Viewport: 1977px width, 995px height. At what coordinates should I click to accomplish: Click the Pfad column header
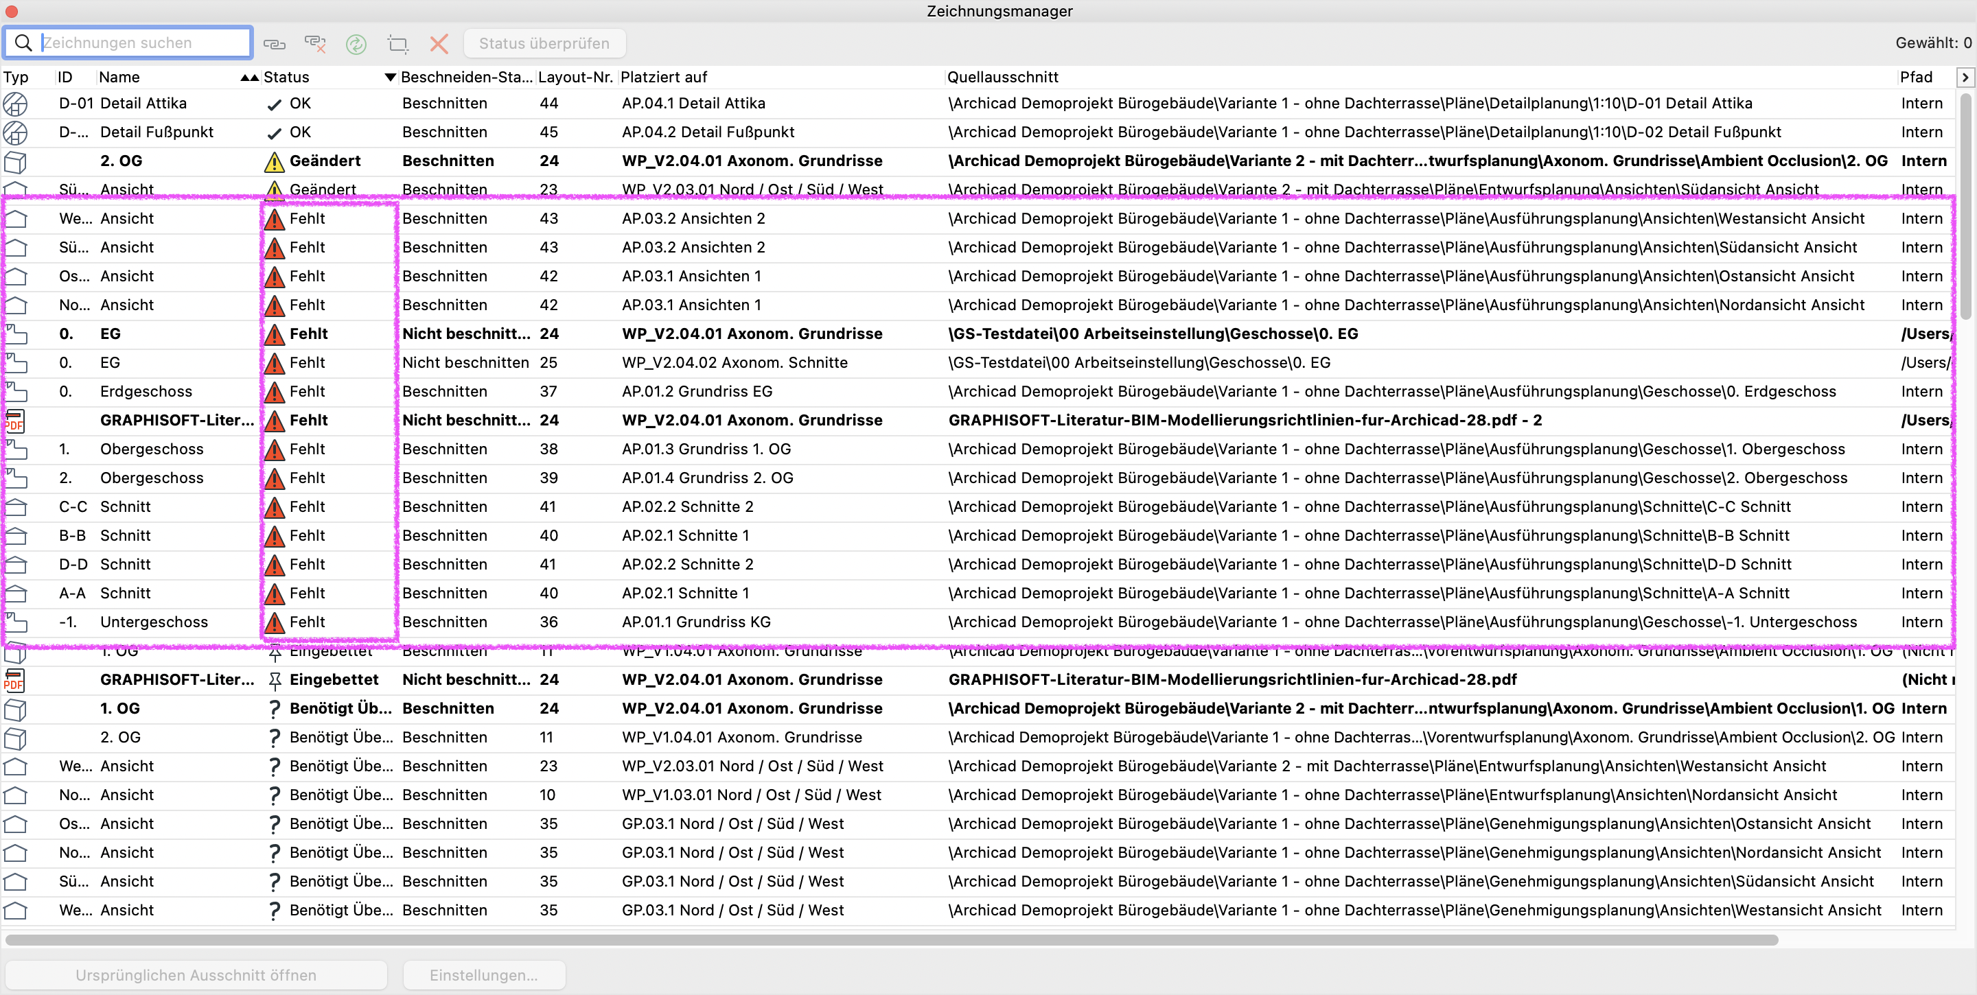pyautogui.click(x=1916, y=78)
